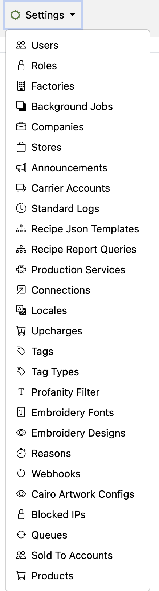Click the clock icon beside Standard Logs

(21, 208)
